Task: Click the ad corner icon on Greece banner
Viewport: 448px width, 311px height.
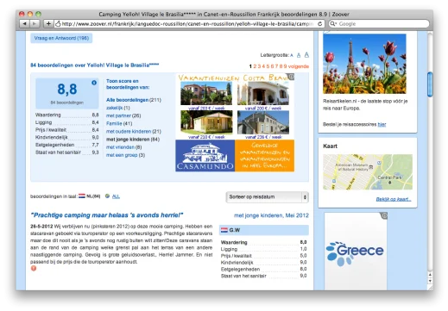Action: [384, 215]
